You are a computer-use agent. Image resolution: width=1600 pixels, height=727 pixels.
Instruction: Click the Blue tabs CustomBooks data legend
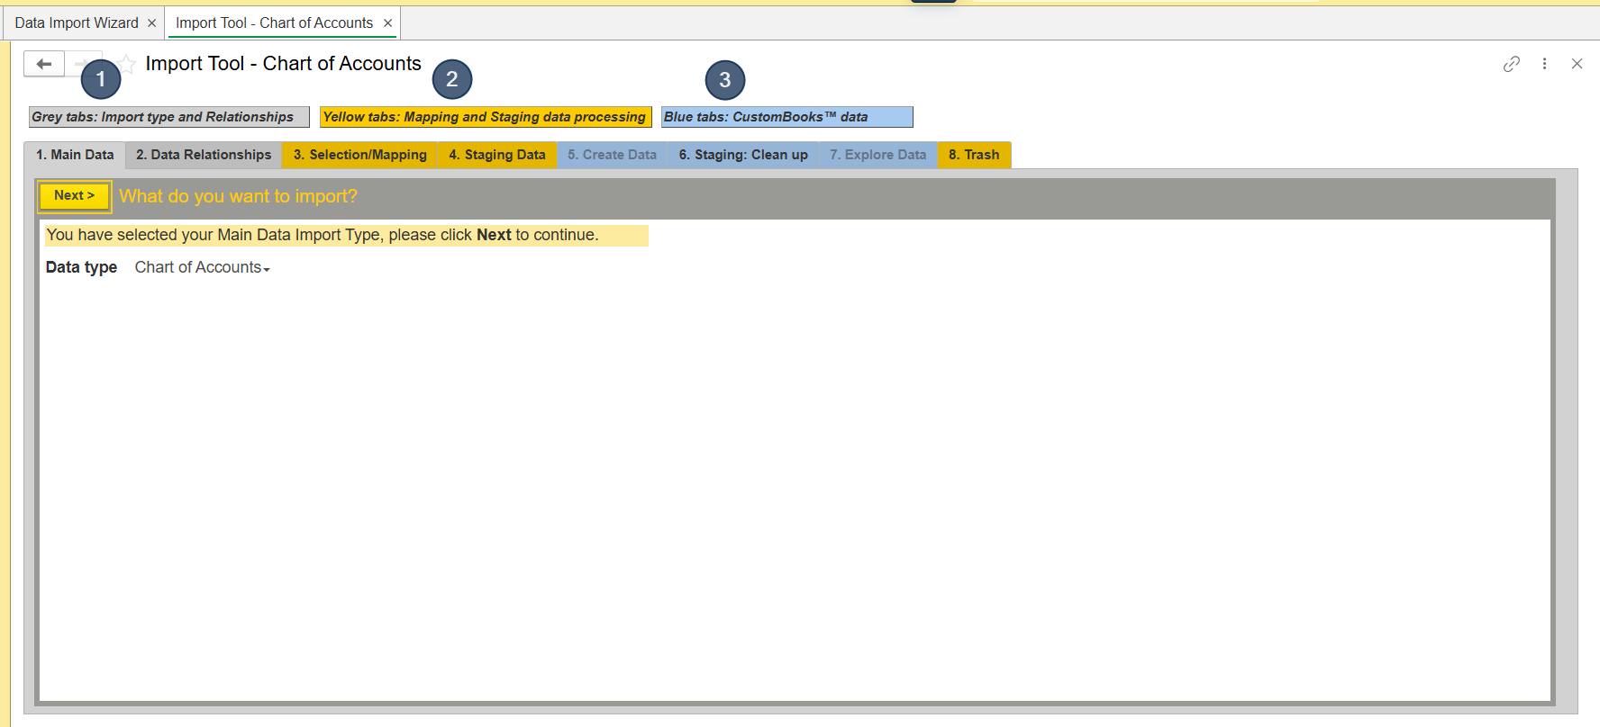786,117
